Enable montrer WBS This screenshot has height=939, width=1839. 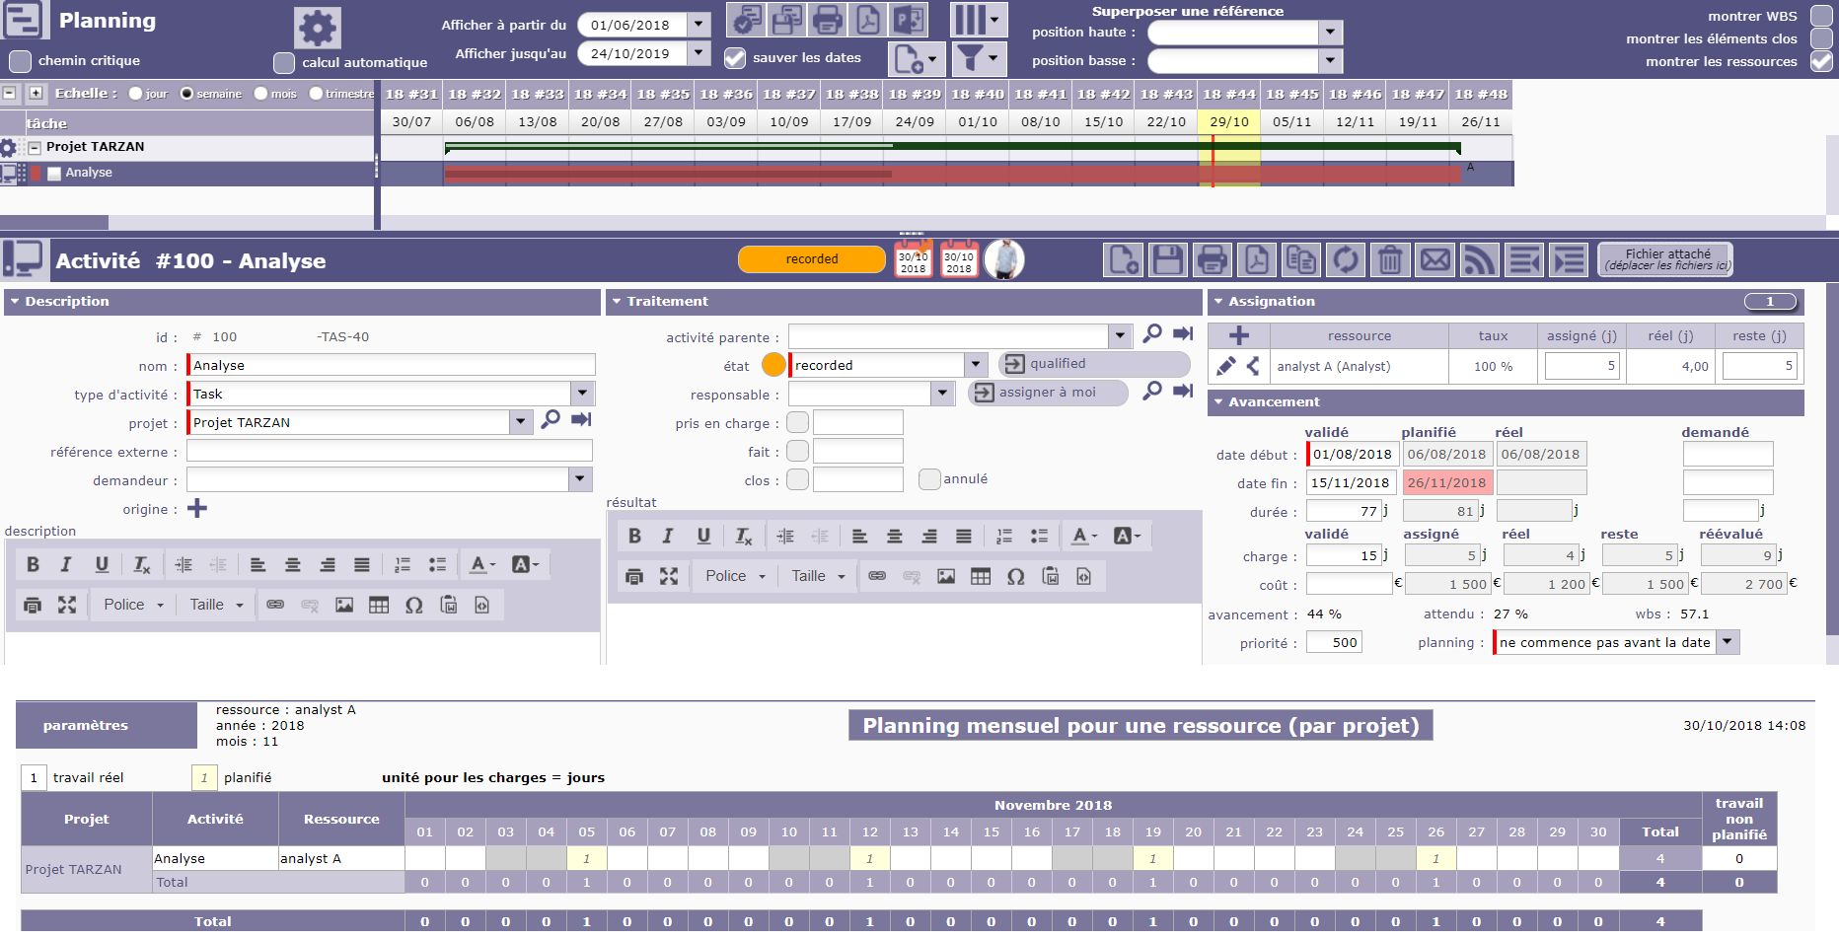(1822, 16)
